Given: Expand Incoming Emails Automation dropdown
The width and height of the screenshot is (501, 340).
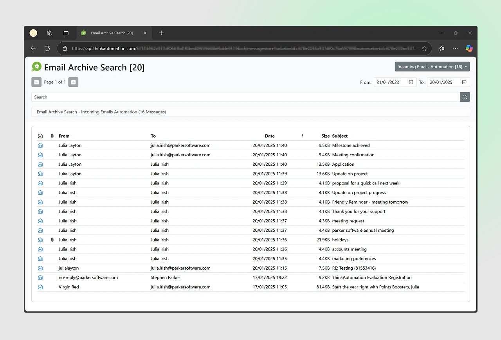Looking at the screenshot, I should pyautogui.click(x=432, y=67).
